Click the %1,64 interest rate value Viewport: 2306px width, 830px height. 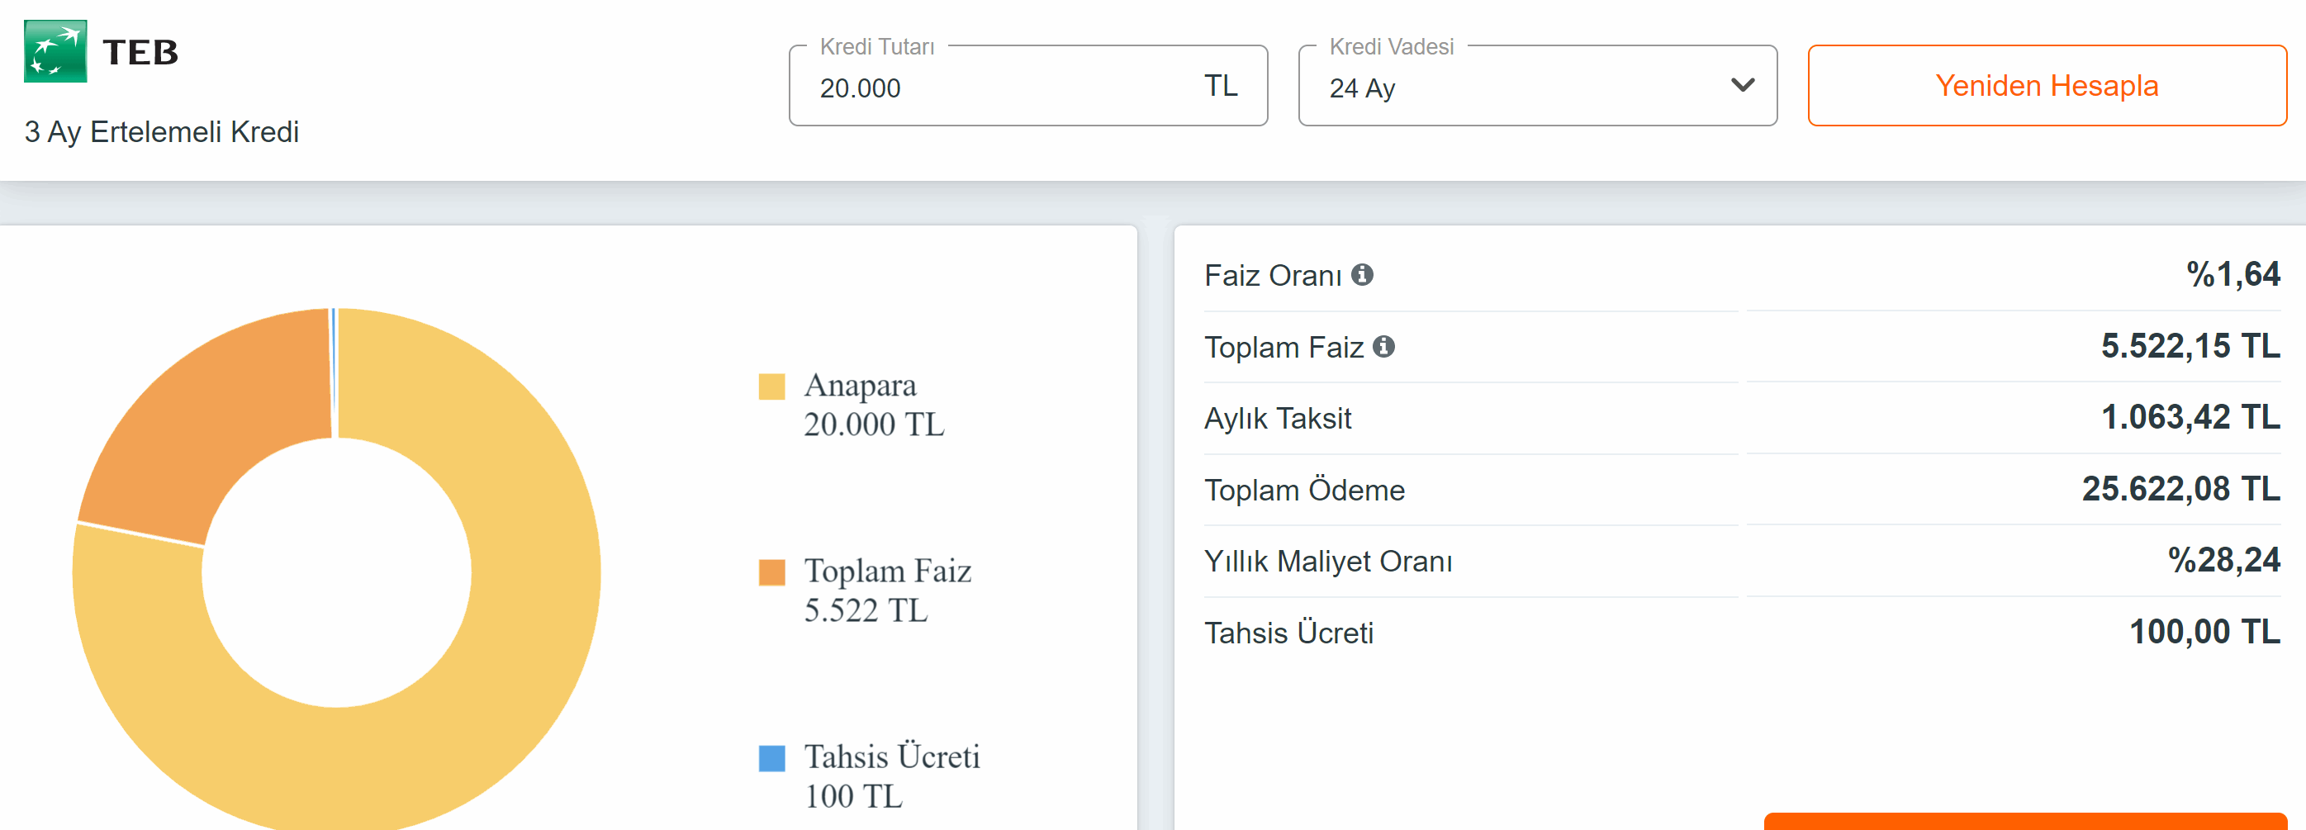coord(2232,275)
